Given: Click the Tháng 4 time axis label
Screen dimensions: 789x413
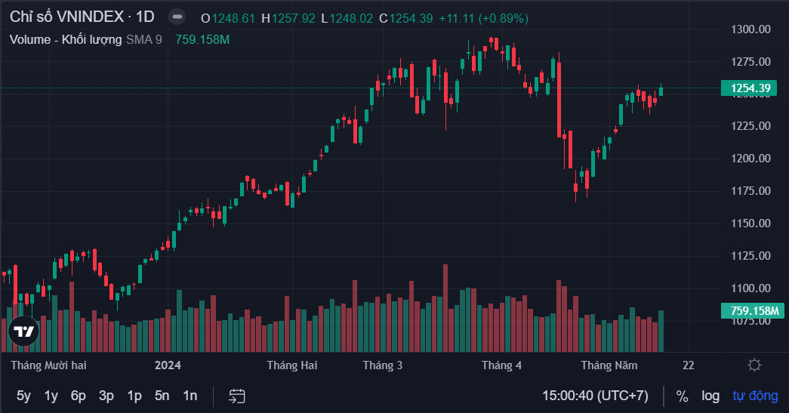Looking at the screenshot, I should click(501, 365).
